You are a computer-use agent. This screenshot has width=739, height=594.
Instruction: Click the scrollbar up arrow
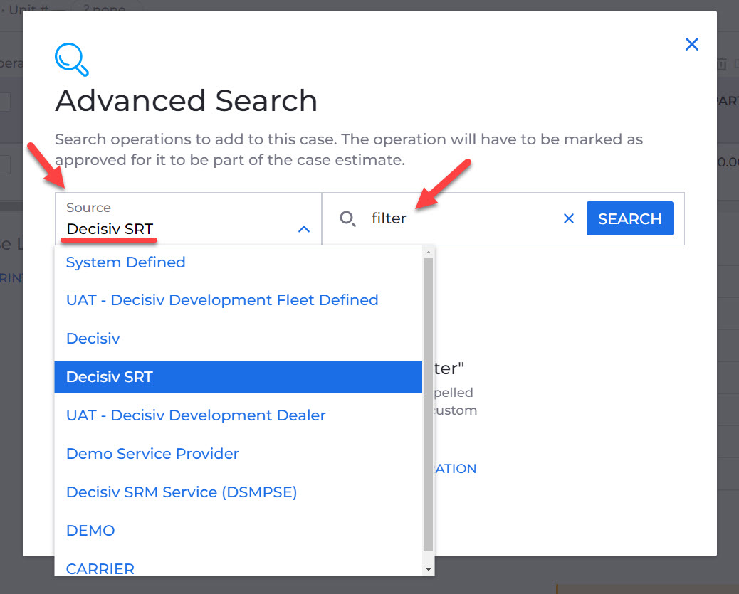point(429,253)
